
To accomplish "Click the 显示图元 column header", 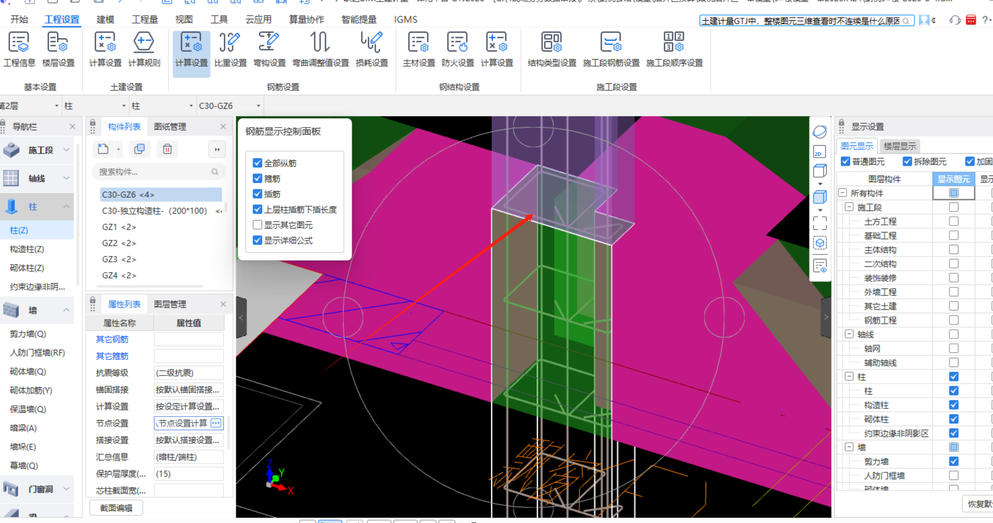I will [954, 179].
